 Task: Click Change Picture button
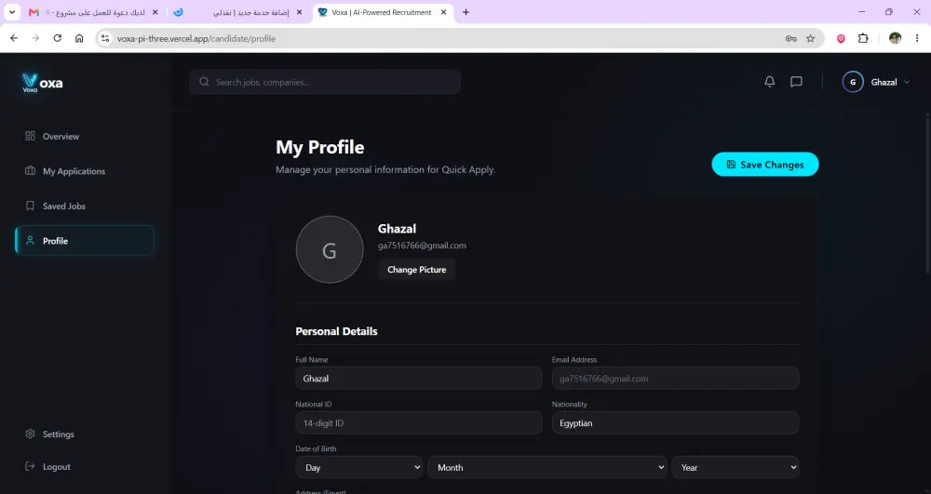[416, 269]
